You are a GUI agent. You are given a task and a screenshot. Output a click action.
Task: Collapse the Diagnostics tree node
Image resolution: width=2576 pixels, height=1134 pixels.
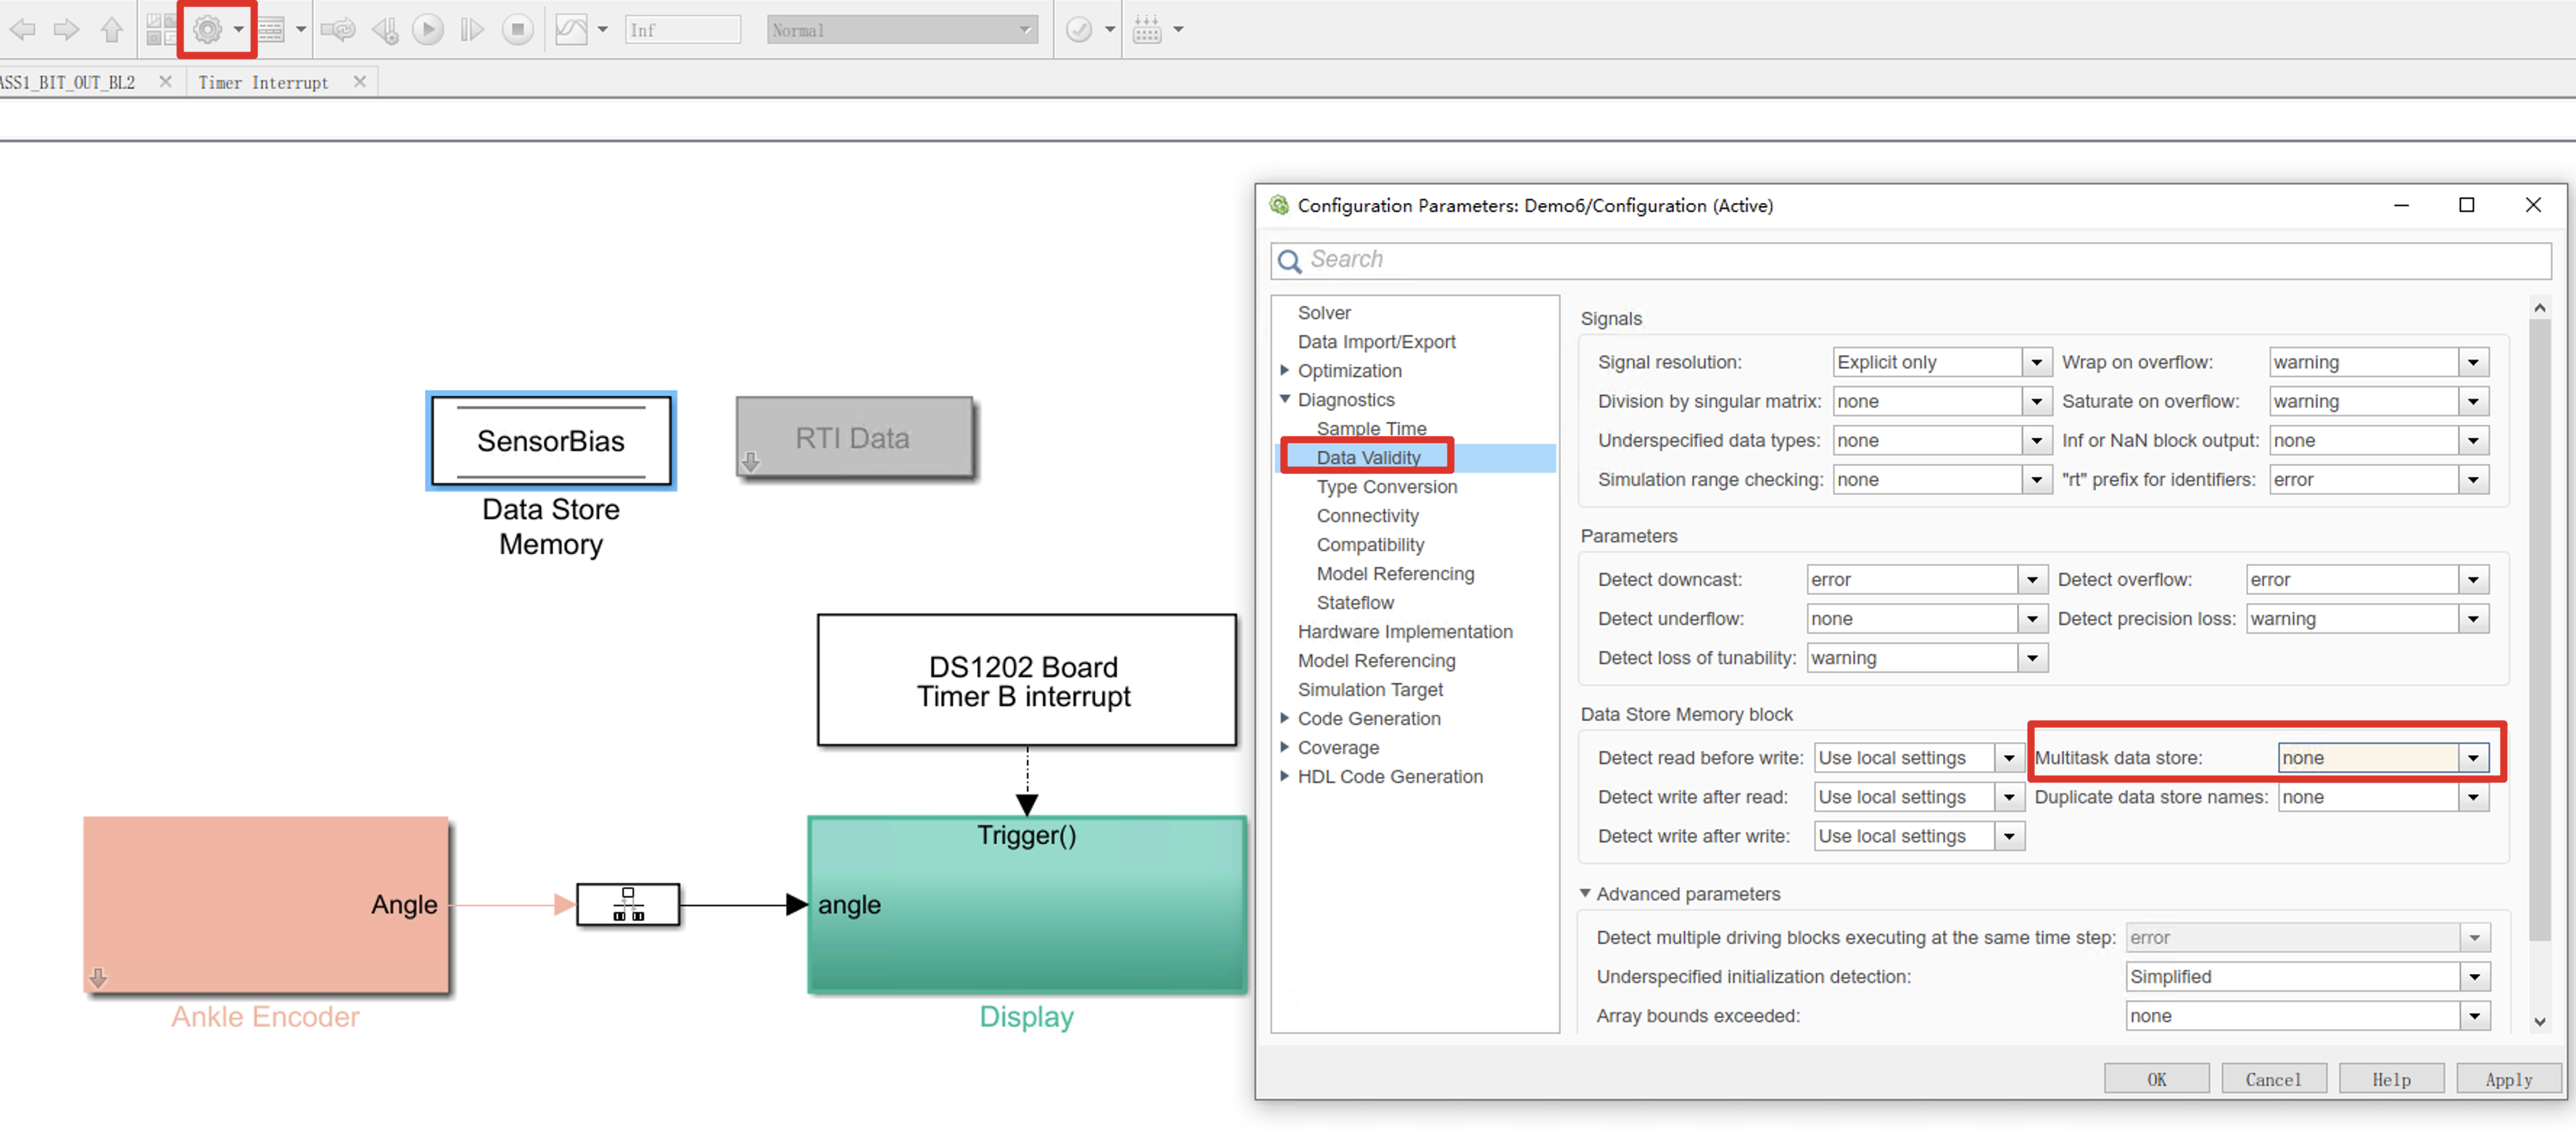1285,399
